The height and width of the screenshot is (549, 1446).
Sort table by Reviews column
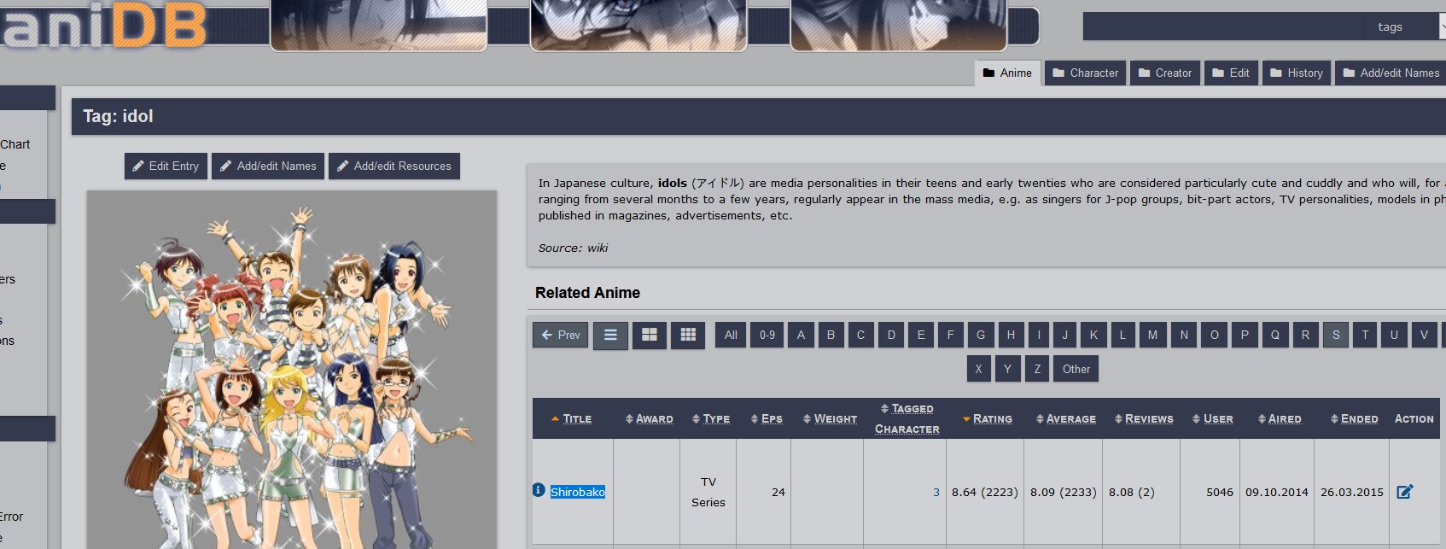[1149, 419]
